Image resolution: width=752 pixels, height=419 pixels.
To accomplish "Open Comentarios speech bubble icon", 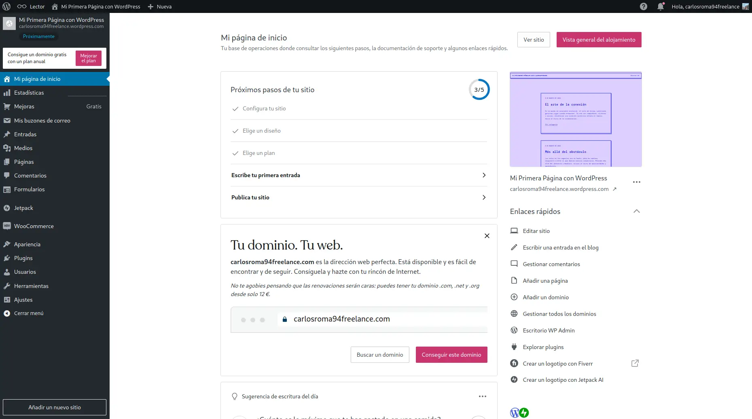I will (7, 176).
